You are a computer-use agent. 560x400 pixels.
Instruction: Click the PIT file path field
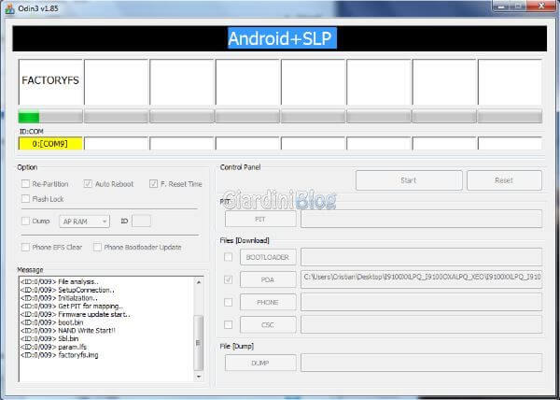click(422, 219)
